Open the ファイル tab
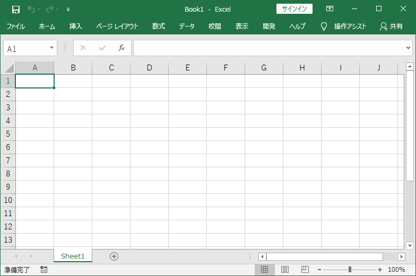 [16, 26]
